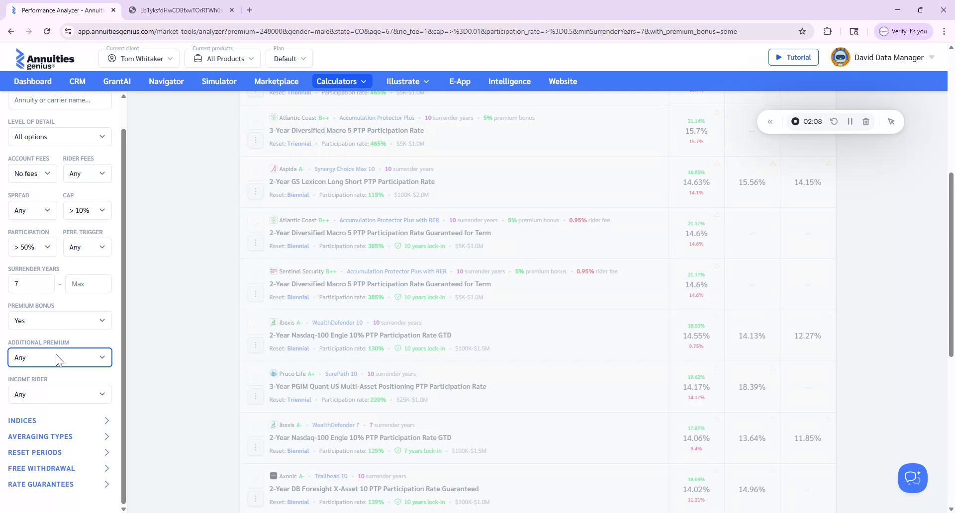This screenshot has width=955, height=513.
Task: Click the David Data Manager avatar
Action: tap(840, 57)
